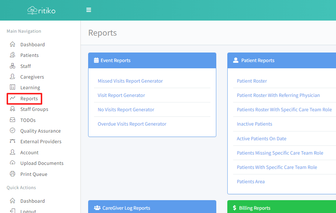Viewport: 336px width, 213px height.
Task: Select Staff Groups in the sidebar
Action: (34, 109)
